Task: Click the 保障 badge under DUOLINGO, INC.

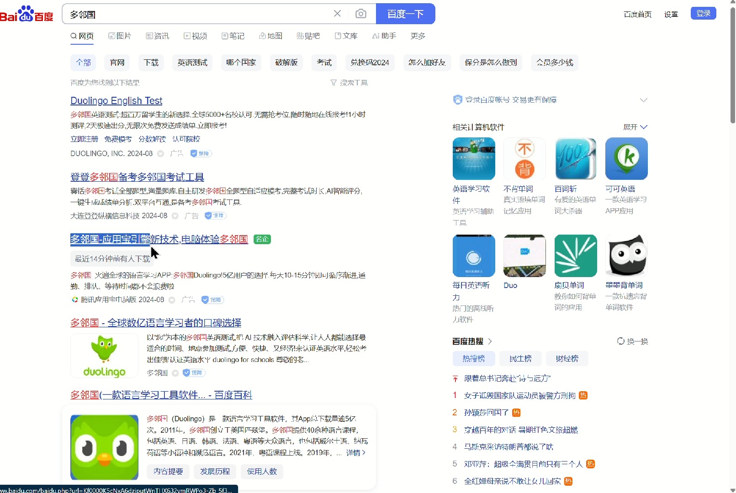Action: 201,153
